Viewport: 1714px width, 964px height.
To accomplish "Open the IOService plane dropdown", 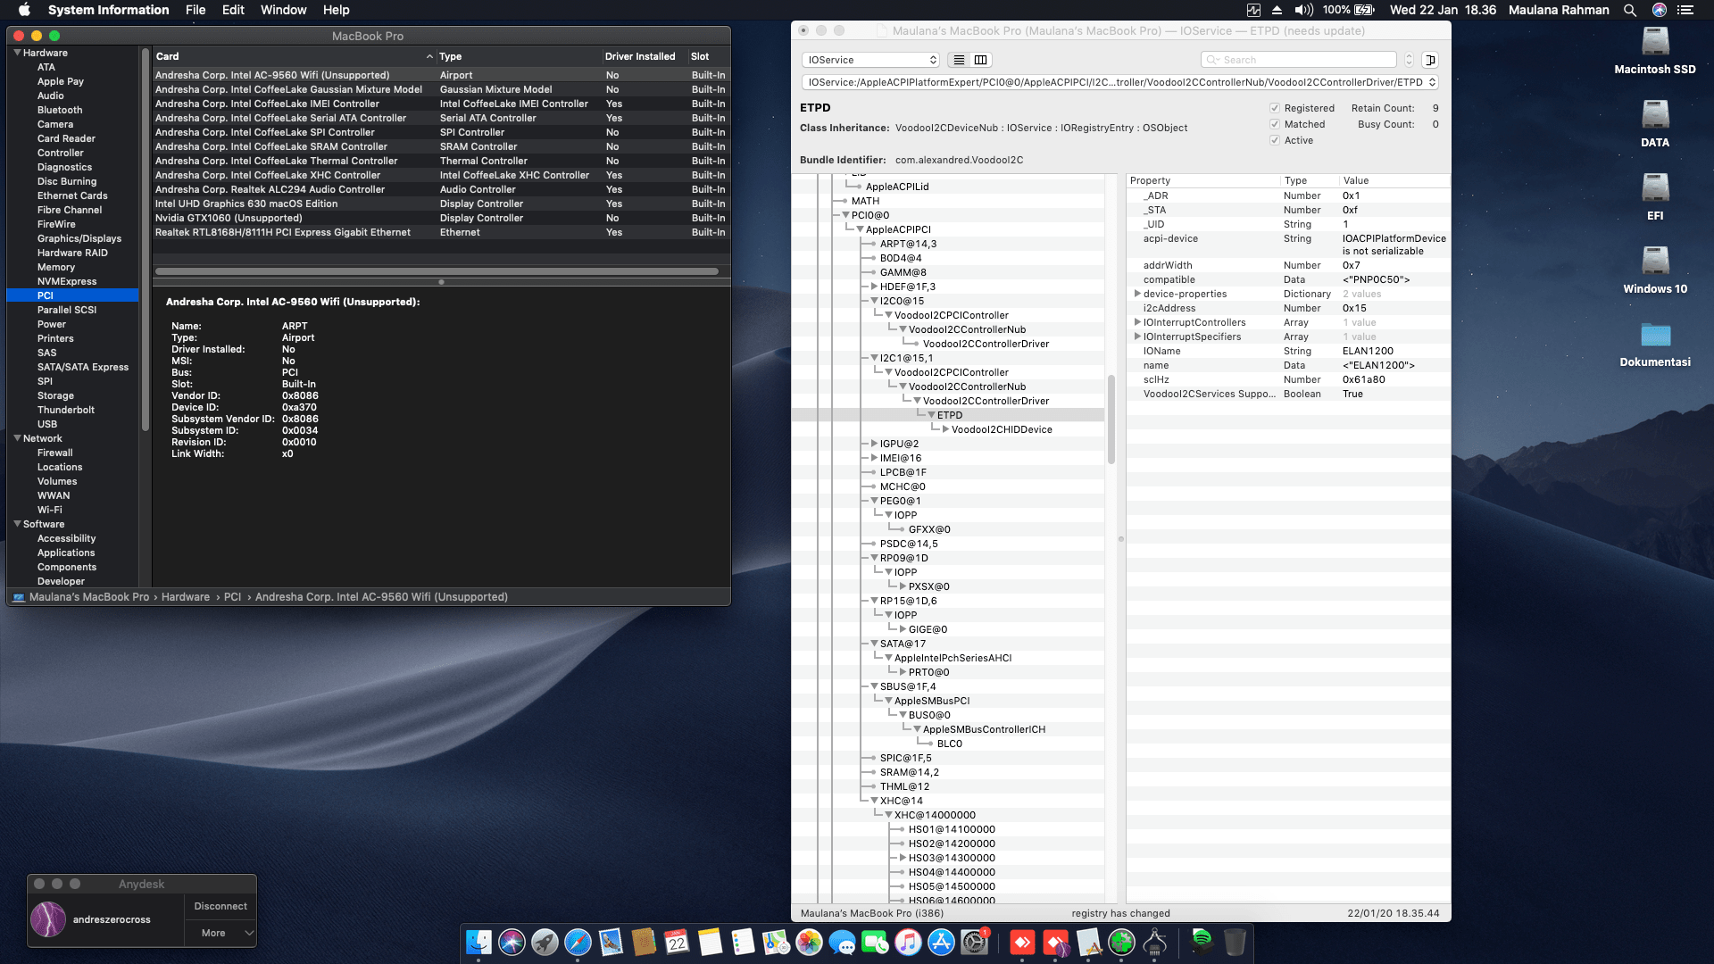I will point(870,60).
